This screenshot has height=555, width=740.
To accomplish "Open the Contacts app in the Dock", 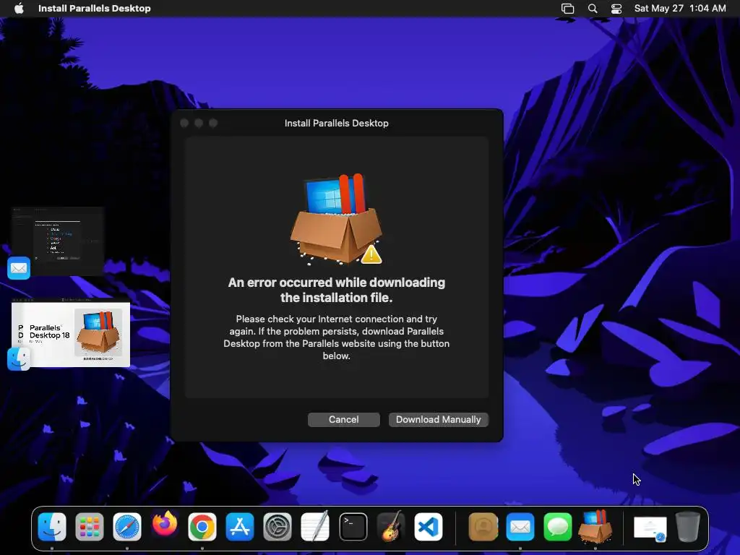I will pyautogui.click(x=483, y=527).
